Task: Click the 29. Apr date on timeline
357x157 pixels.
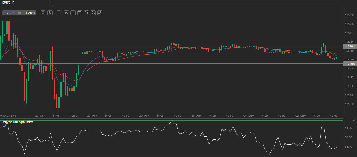Action: pos(144,116)
